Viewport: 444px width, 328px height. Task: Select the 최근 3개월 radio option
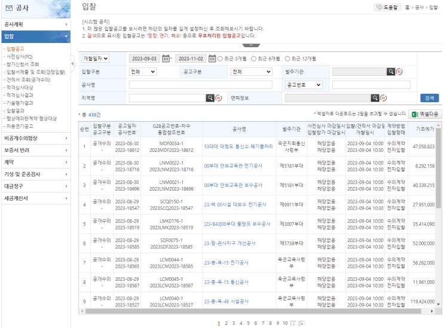point(220,59)
